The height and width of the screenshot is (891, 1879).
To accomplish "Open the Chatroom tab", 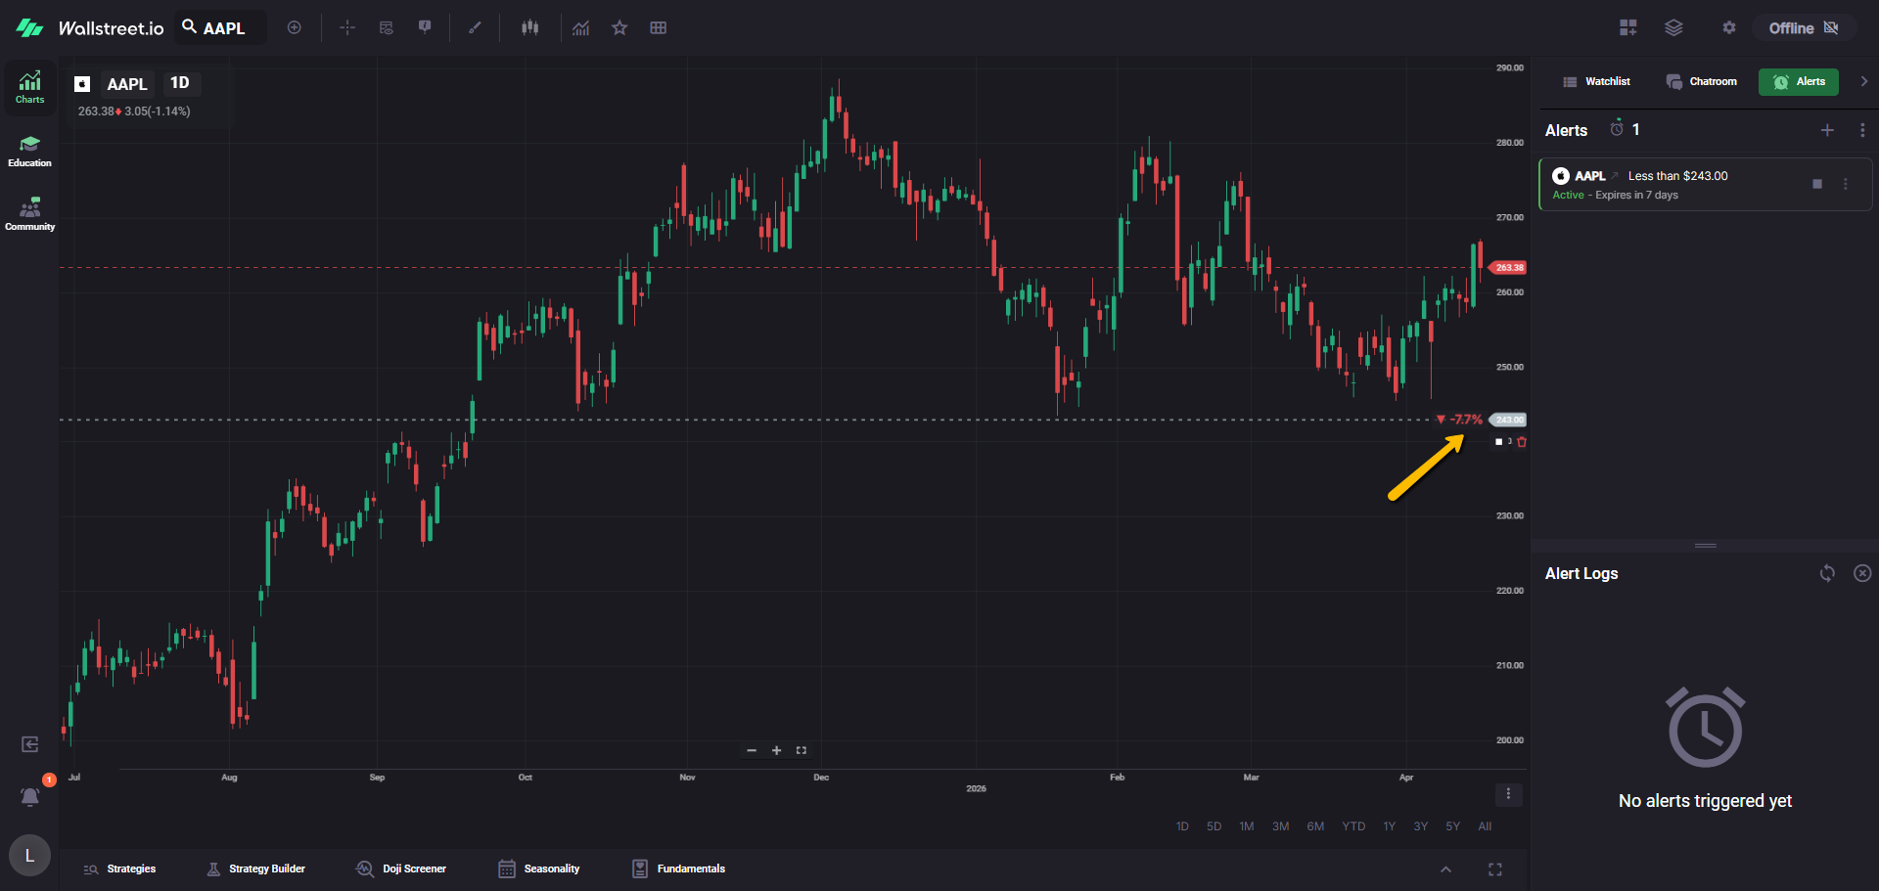I will 1702,82.
